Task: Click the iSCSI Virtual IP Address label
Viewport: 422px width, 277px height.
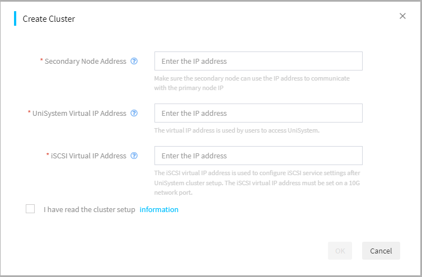Action: click(x=88, y=156)
